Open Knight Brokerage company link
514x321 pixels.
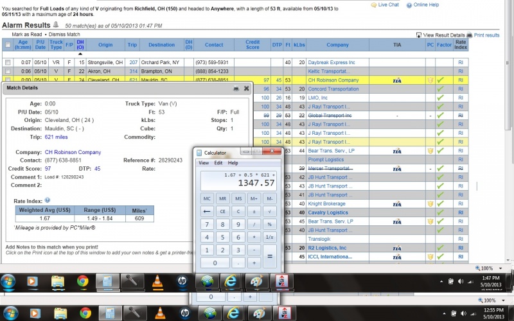(x=326, y=204)
